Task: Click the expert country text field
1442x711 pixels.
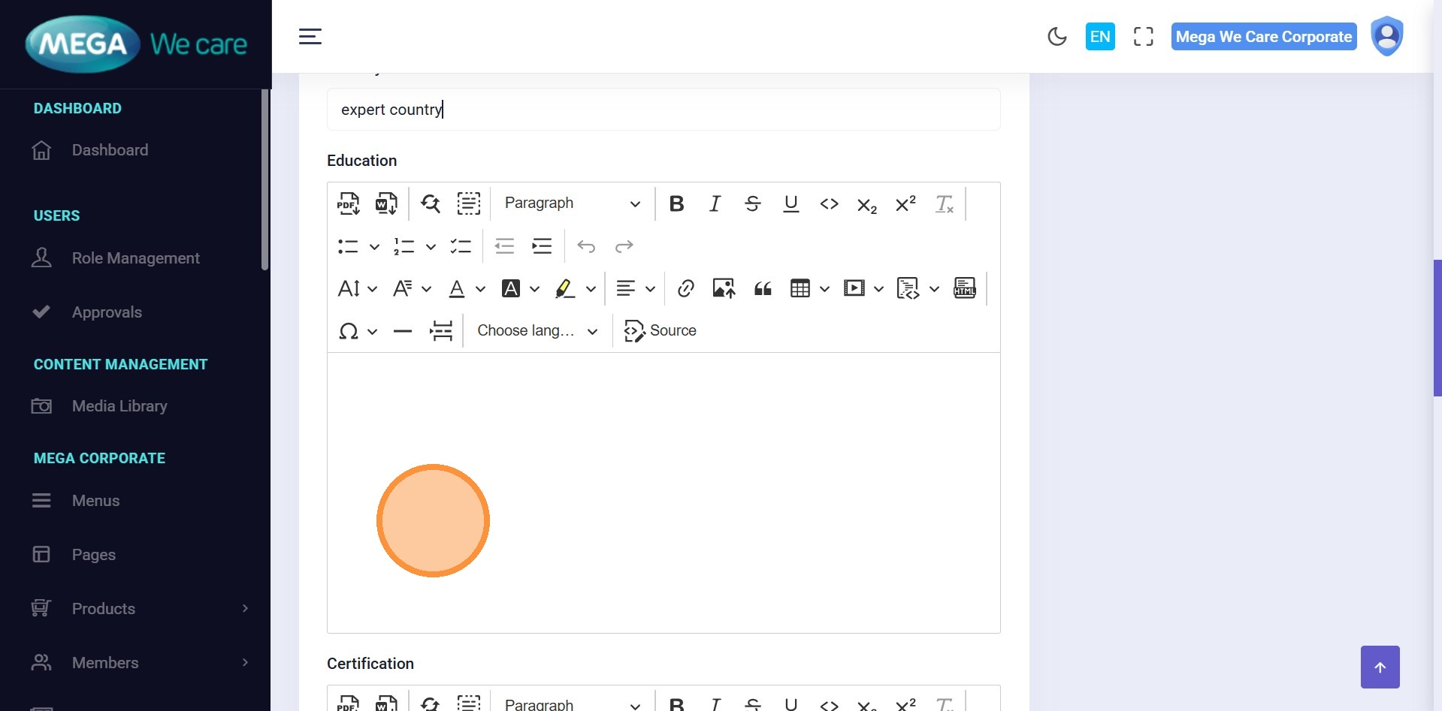Action: click(x=663, y=110)
